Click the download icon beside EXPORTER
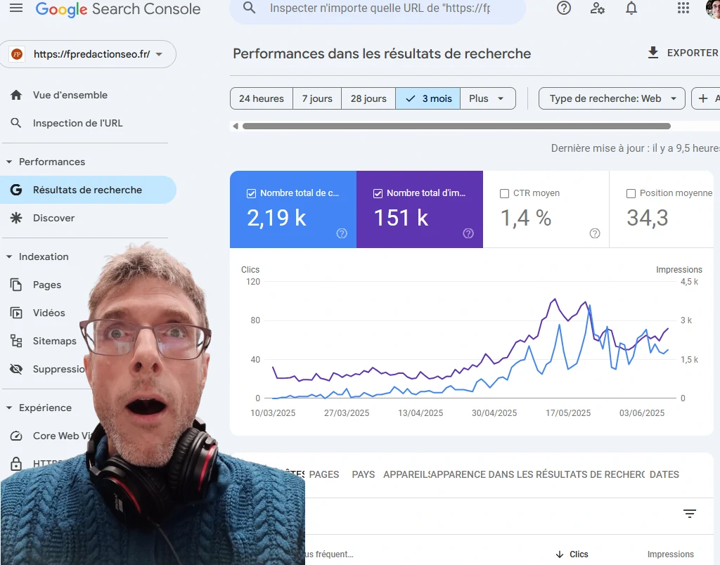The height and width of the screenshot is (565, 720). tap(653, 53)
